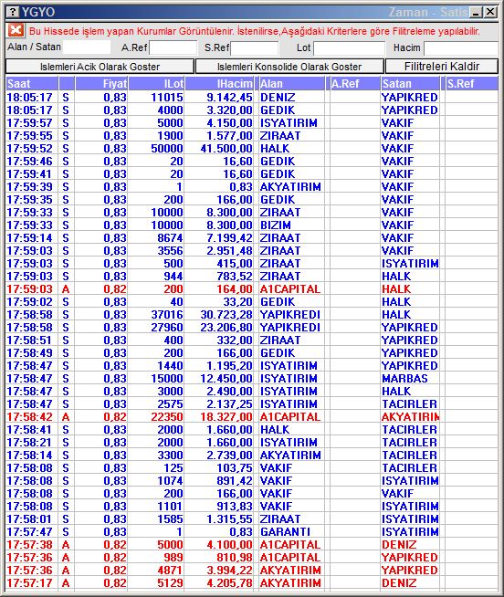This screenshot has width=504, height=597.
Task: Select the 17:58:49 time cell
Action: click(29, 353)
